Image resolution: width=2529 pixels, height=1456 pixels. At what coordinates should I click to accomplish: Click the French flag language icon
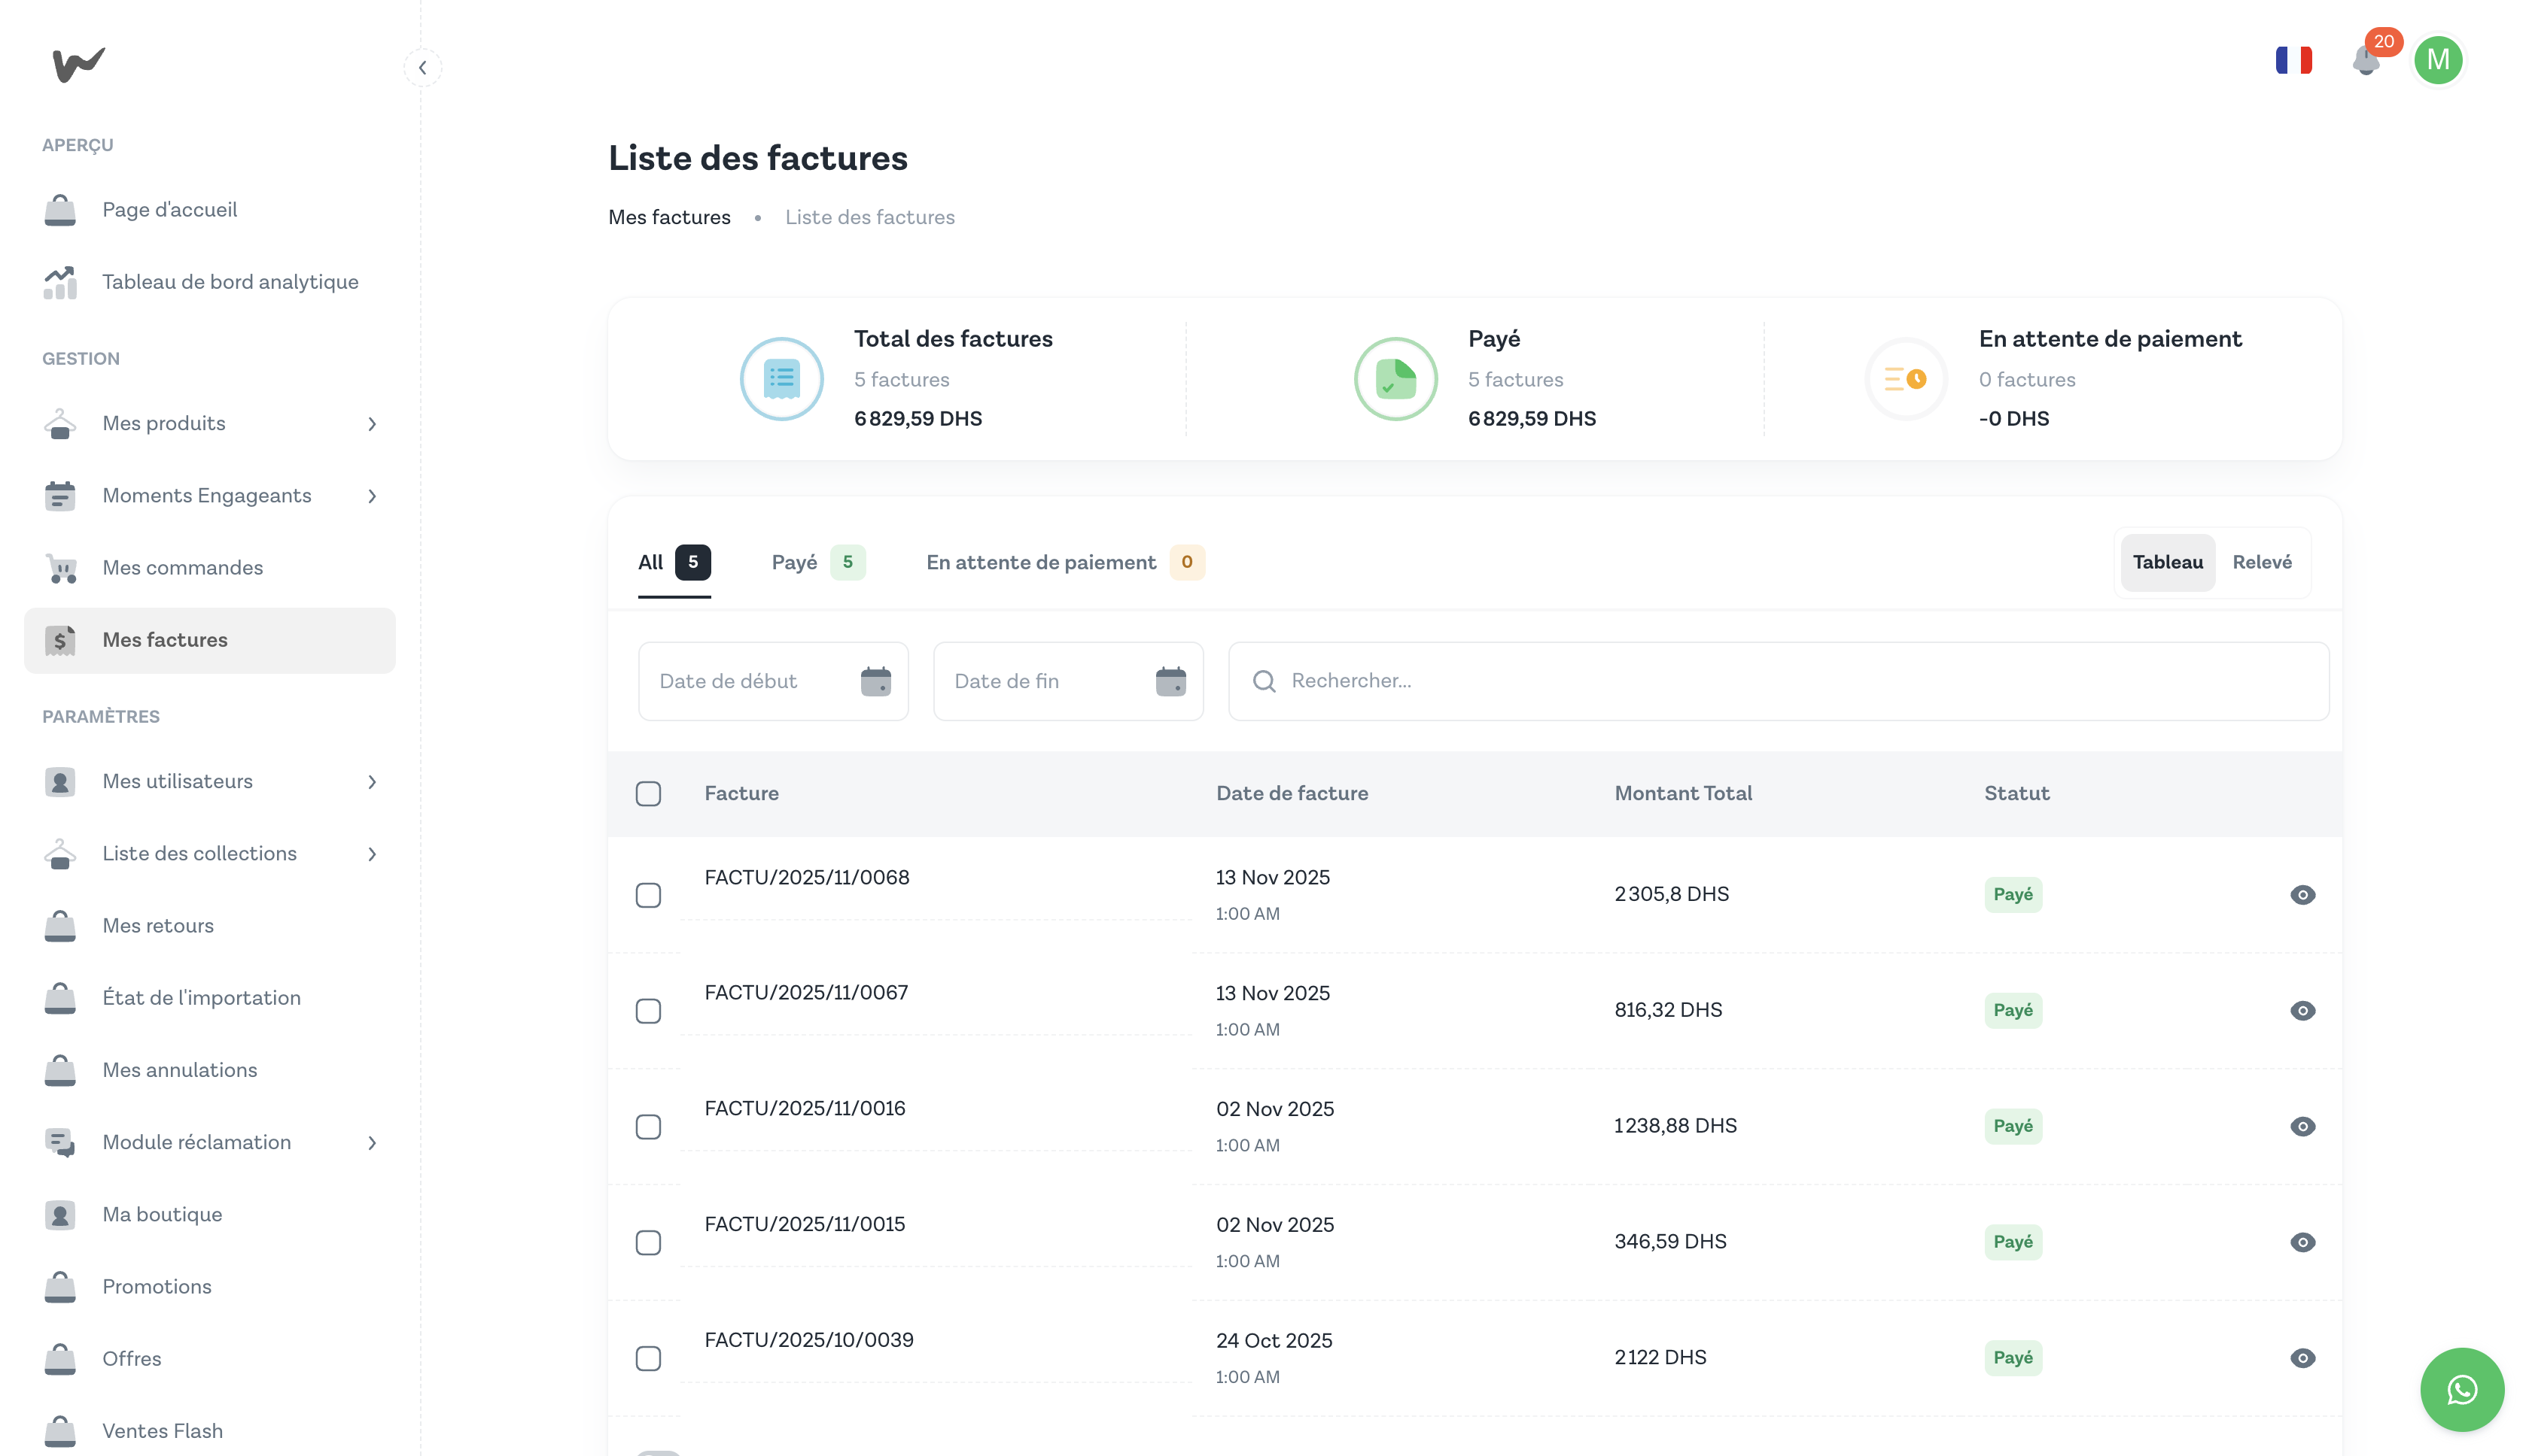coord(2294,61)
